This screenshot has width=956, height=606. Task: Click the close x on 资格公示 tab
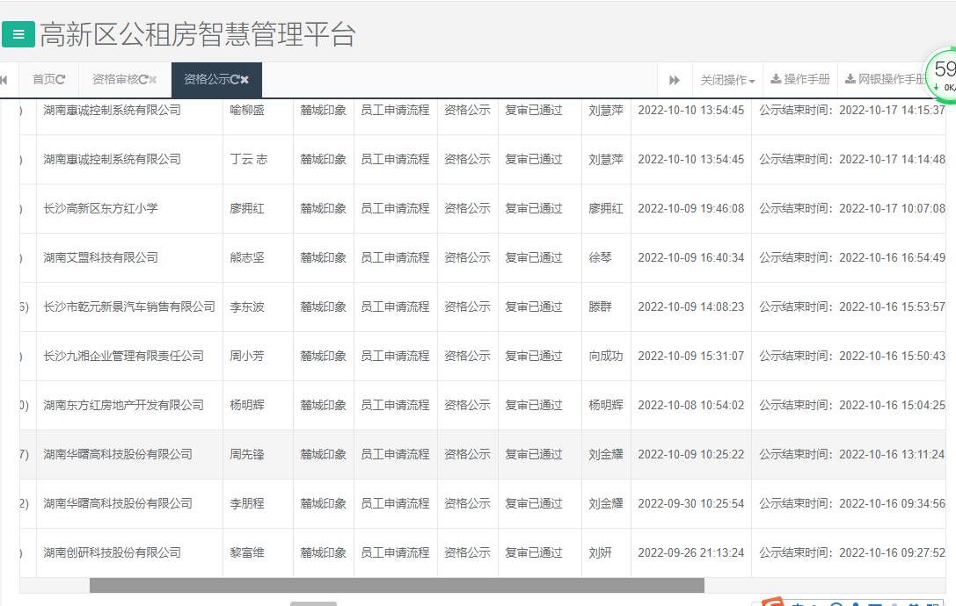point(244,77)
